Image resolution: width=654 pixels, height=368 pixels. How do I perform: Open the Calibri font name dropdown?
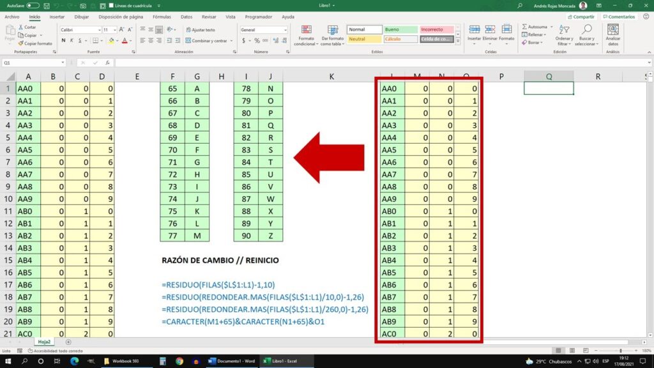[99, 30]
